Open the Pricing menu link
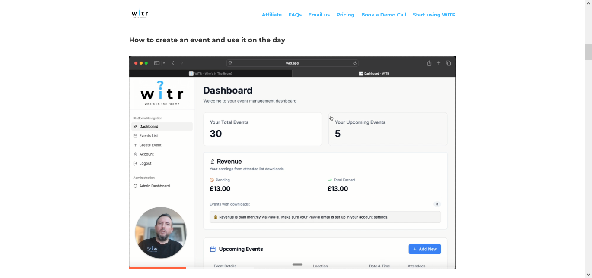Image resolution: width=592 pixels, height=278 pixels. pyautogui.click(x=345, y=15)
